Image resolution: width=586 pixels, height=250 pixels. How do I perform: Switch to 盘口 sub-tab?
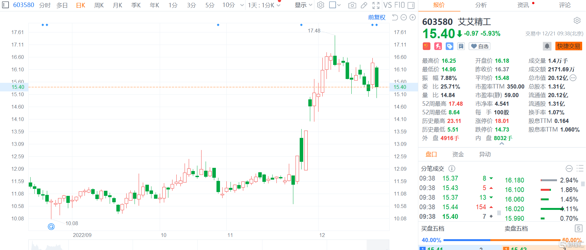(431, 154)
